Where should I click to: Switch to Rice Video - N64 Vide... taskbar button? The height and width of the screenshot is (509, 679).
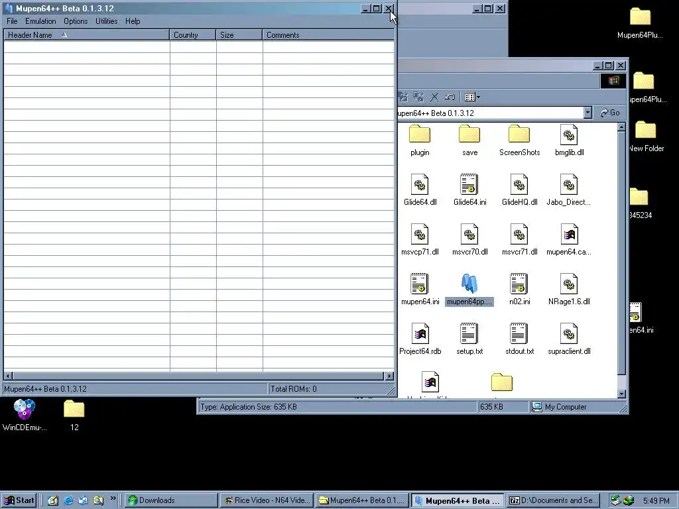pos(267,500)
